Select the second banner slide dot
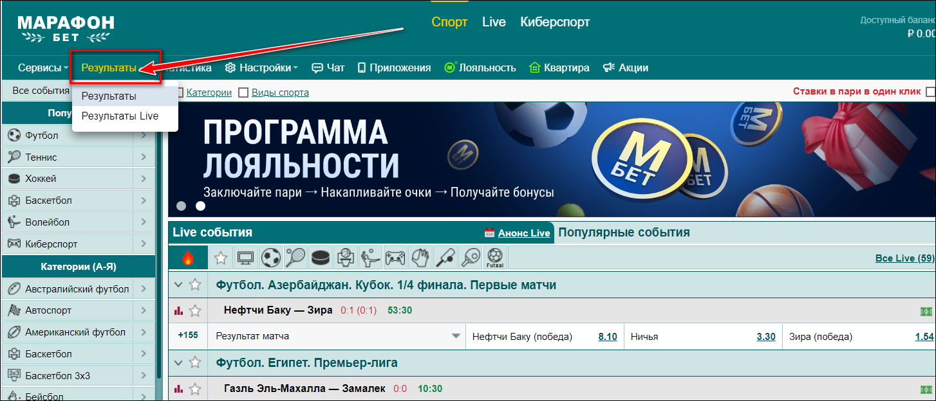Screen dimensions: 936x401 click(x=201, y=206)
